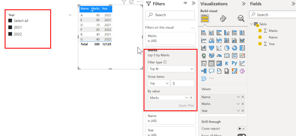Image resolution: width=296 pixels, height=136 pixels.
Task: Add a map visual with the globe icon
Action: point(204,56)
